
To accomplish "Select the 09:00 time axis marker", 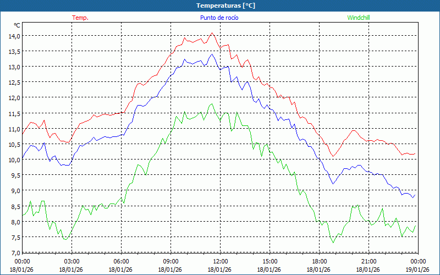I will tap(170, 261).
